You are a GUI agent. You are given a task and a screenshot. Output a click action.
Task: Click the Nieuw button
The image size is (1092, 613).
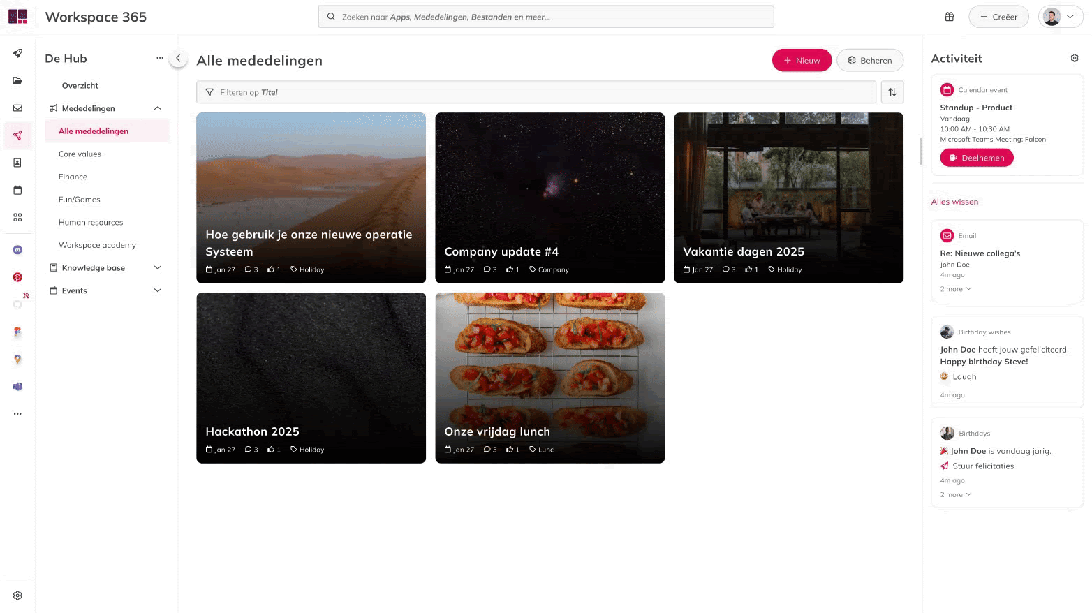tap(802, 60)
